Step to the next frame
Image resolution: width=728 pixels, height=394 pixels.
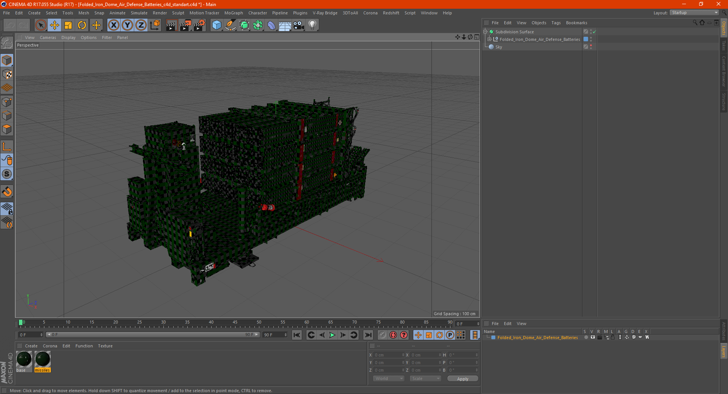pos(343,335)
